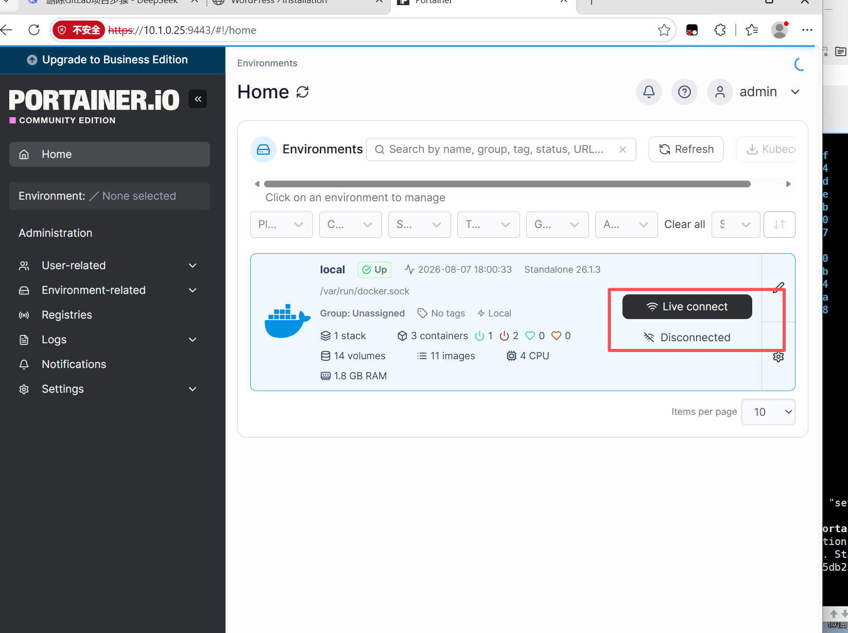
Task: Open the browser favorites list icon
Action: point(752,30)
